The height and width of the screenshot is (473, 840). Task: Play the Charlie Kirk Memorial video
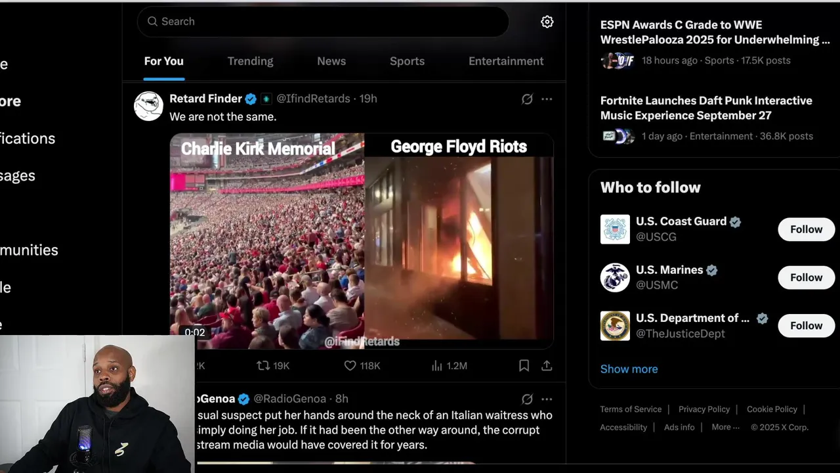point(362,241)
